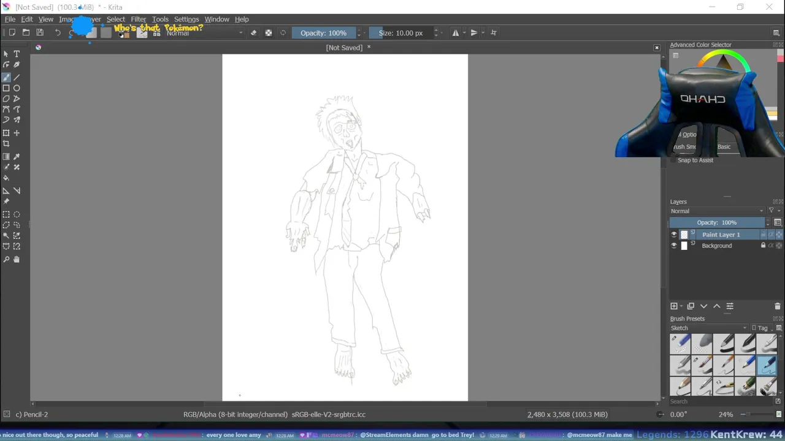Select the Zoom tool
The height and width of the screenshot is (441, 785).
pyautogui.click(x=6, y=260)
